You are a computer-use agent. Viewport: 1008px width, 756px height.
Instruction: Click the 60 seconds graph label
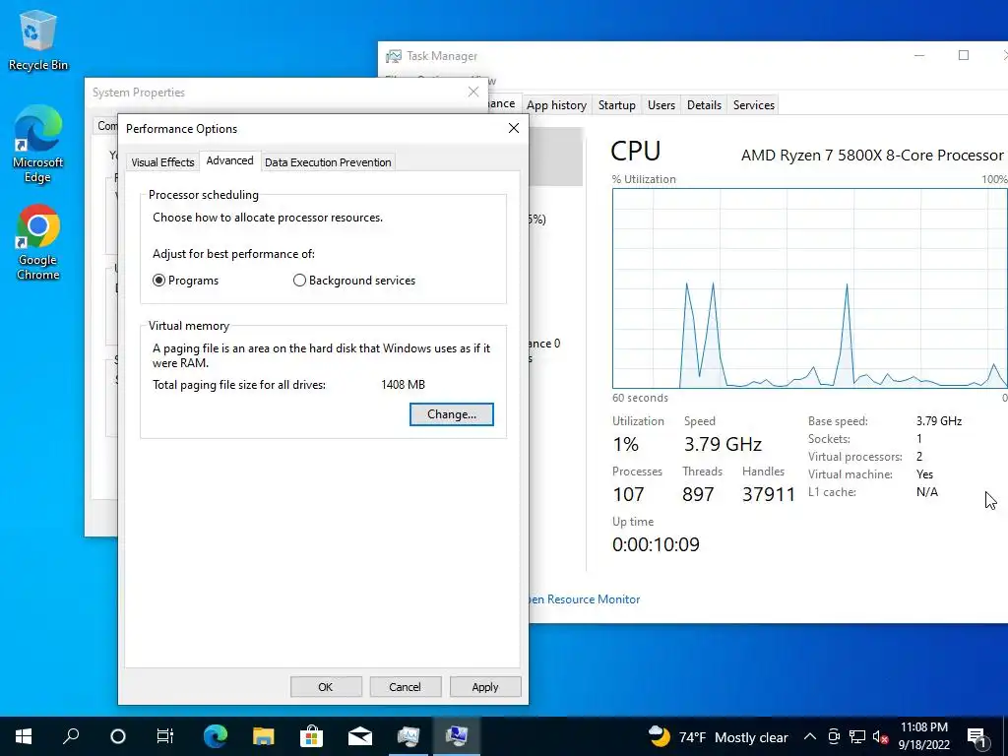(x=640, y=398)
